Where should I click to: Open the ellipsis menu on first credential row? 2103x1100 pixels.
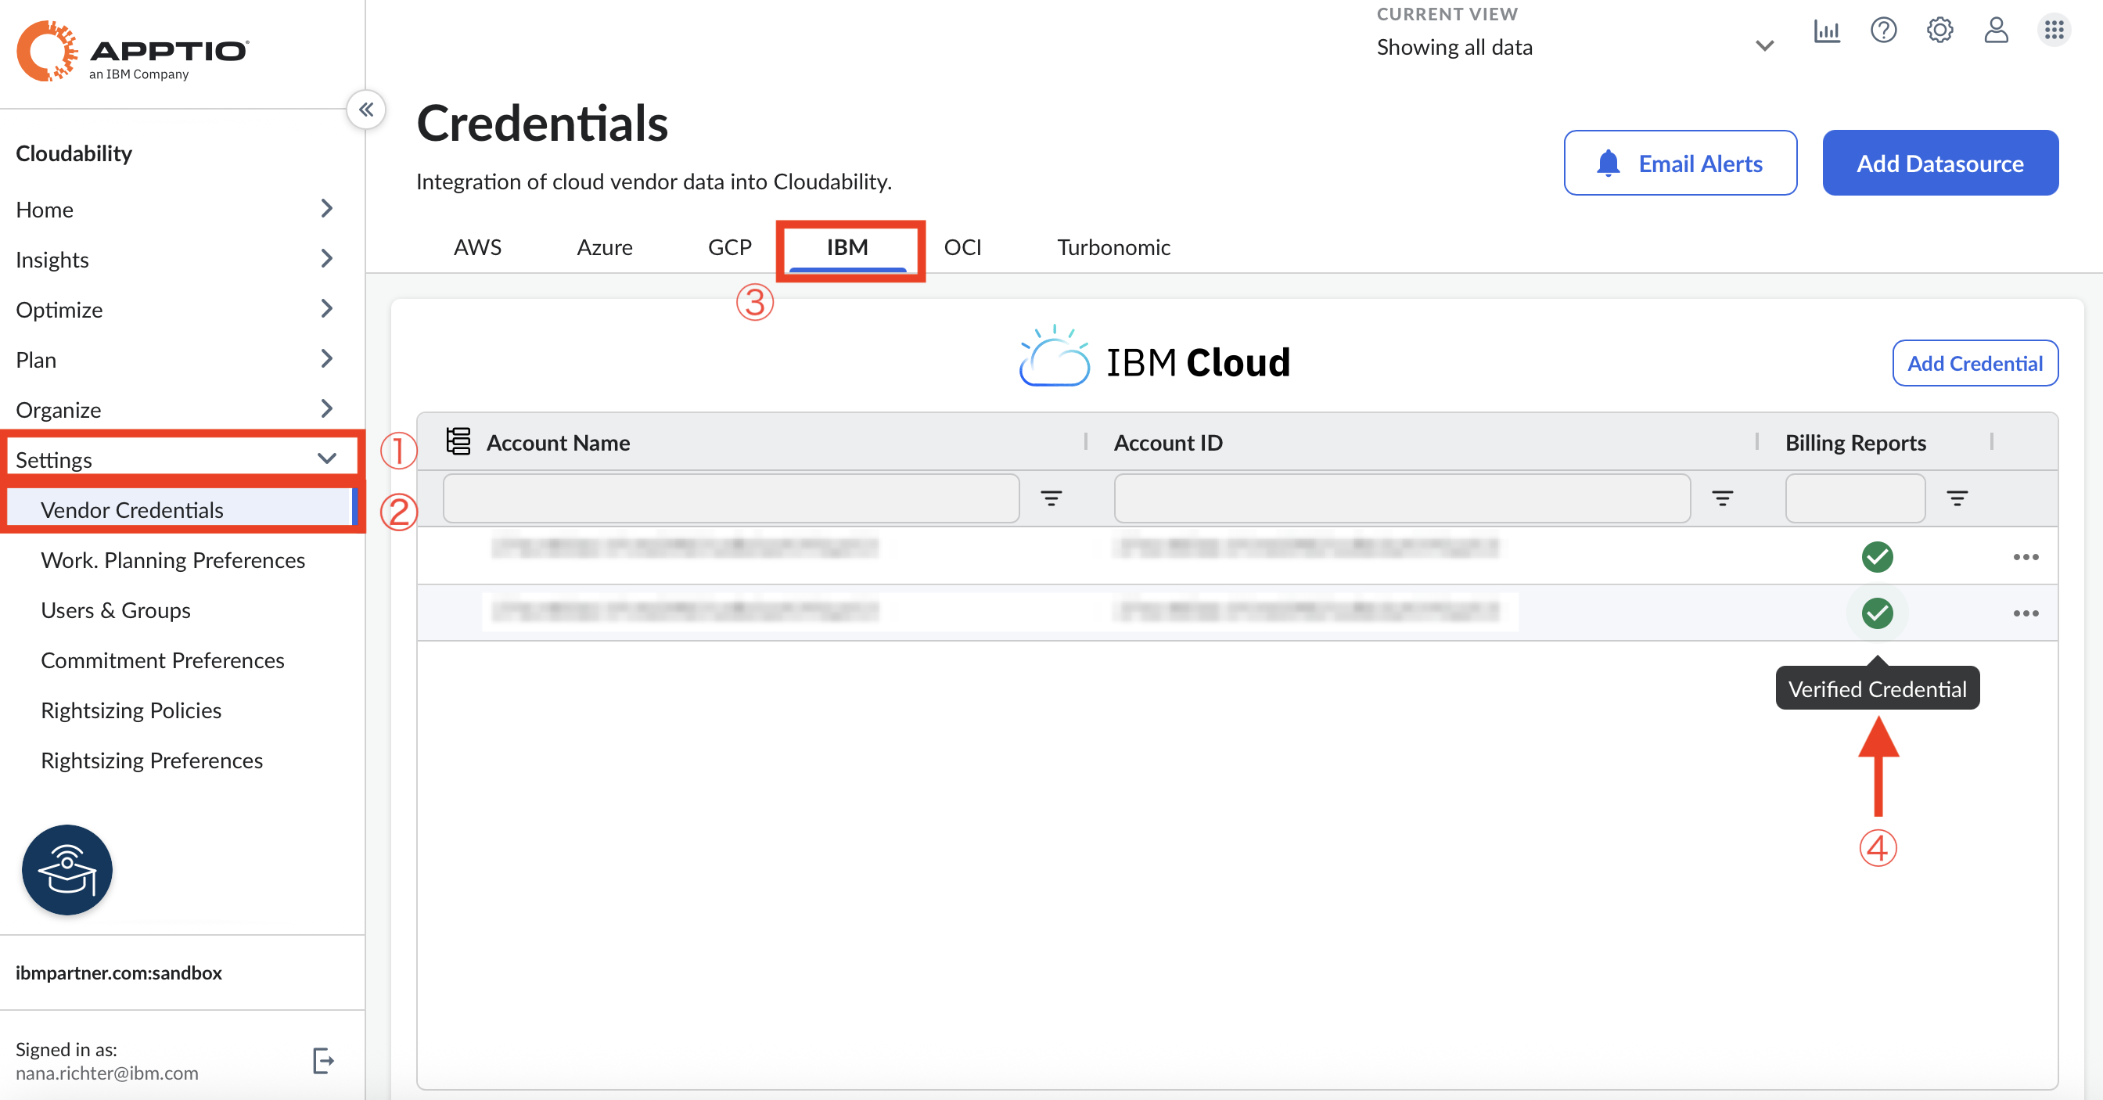coord(2027,557)
